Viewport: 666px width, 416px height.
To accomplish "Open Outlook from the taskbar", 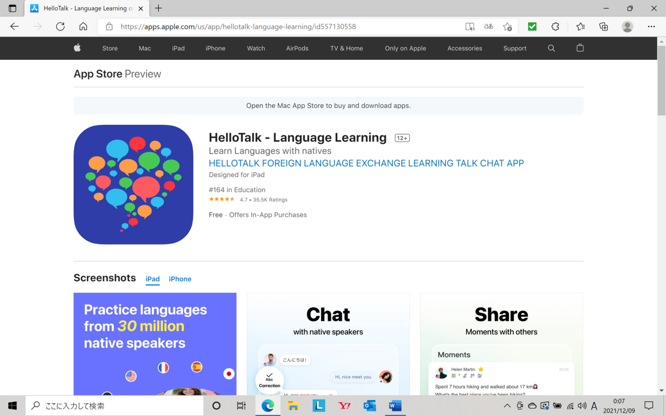I will pyautogui.click(x=370, y=406).
